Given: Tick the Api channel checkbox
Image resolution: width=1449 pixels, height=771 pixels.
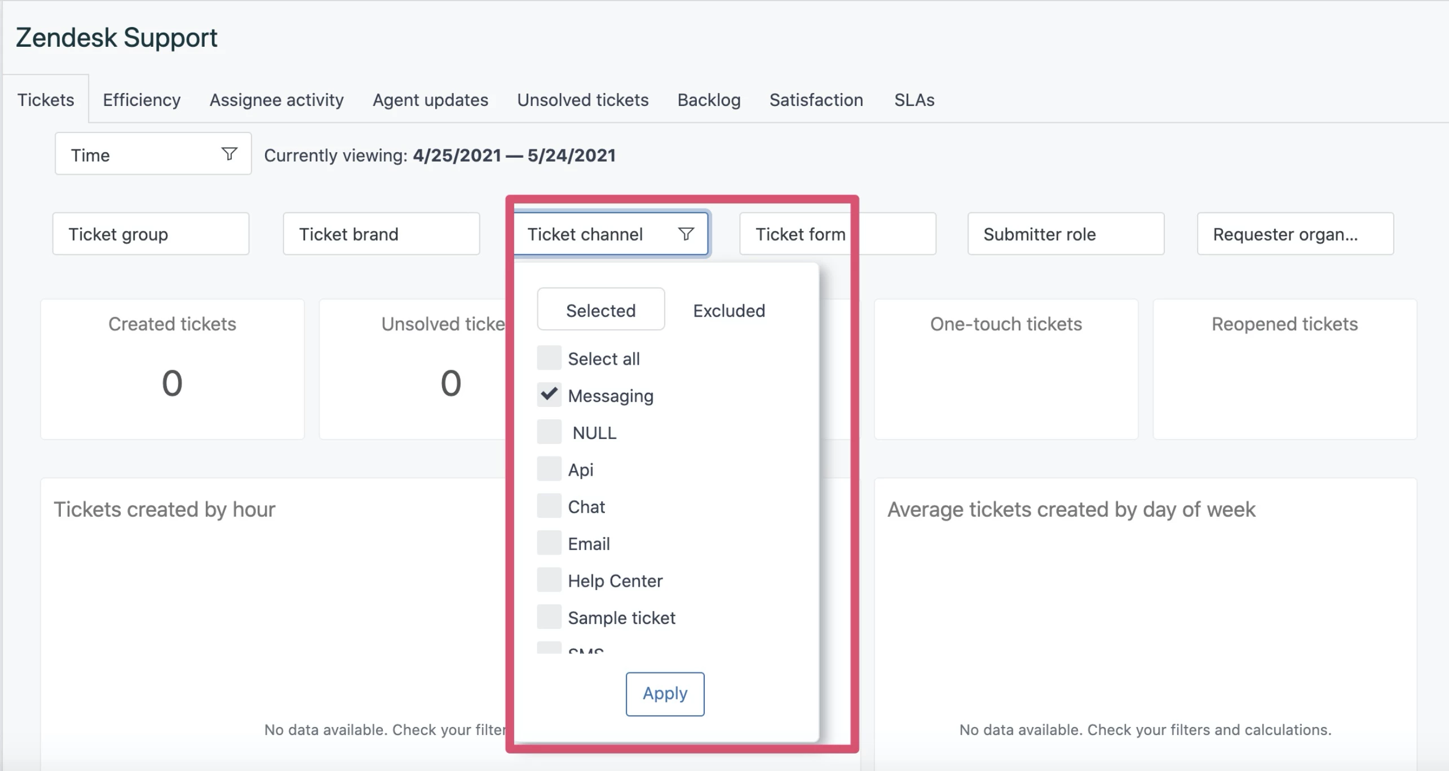Looking at the screenshot, I should 549,469.
